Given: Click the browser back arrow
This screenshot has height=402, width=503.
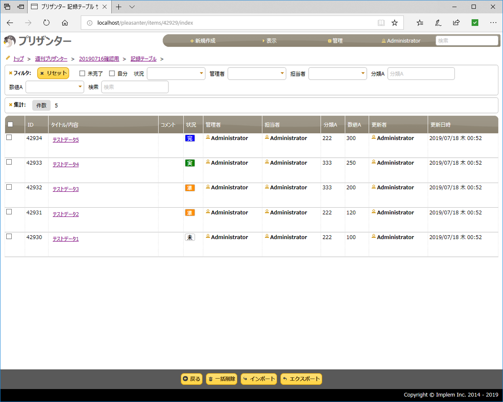Looking at the screenshot, I should pyautogui.click(x=10, y=23).
